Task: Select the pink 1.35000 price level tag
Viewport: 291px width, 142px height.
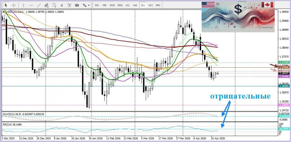Action: (284, 105)
